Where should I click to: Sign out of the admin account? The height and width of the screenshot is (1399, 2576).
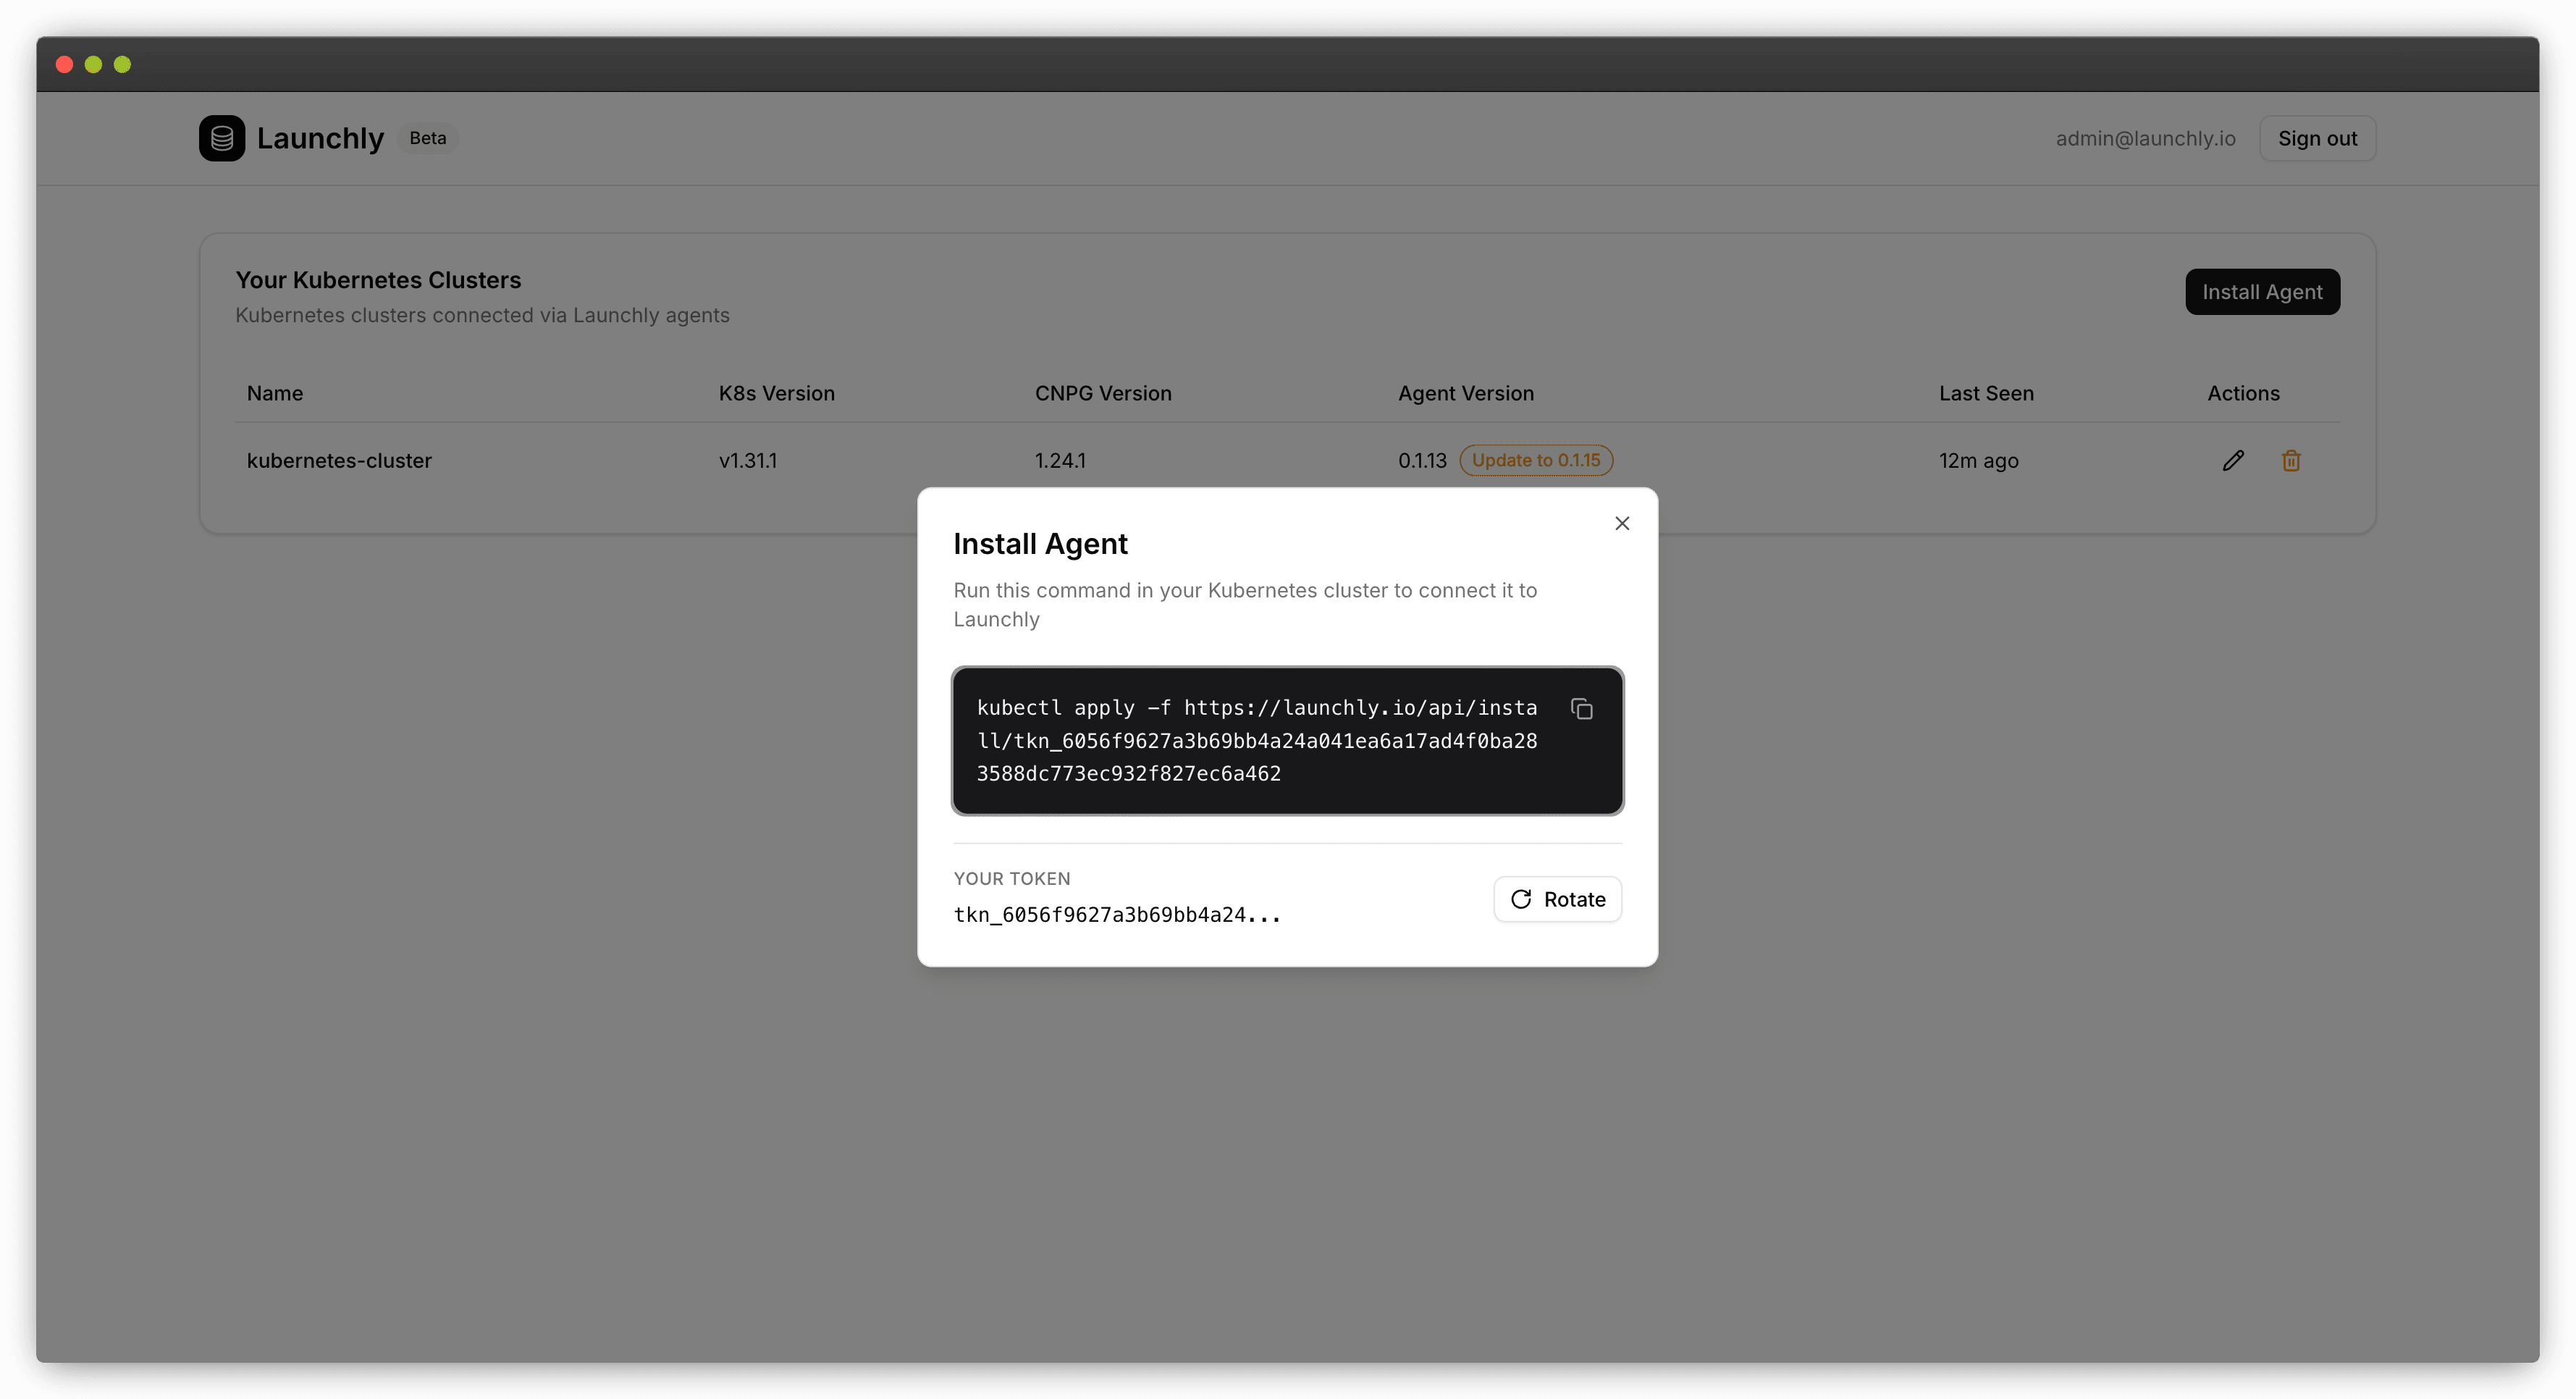click(2317, 138)
